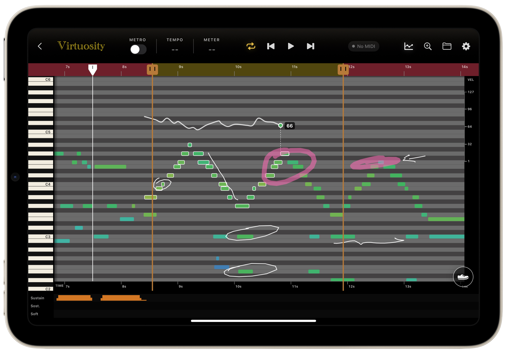Select the first orange Sustain pedal block

pos(74,298)
